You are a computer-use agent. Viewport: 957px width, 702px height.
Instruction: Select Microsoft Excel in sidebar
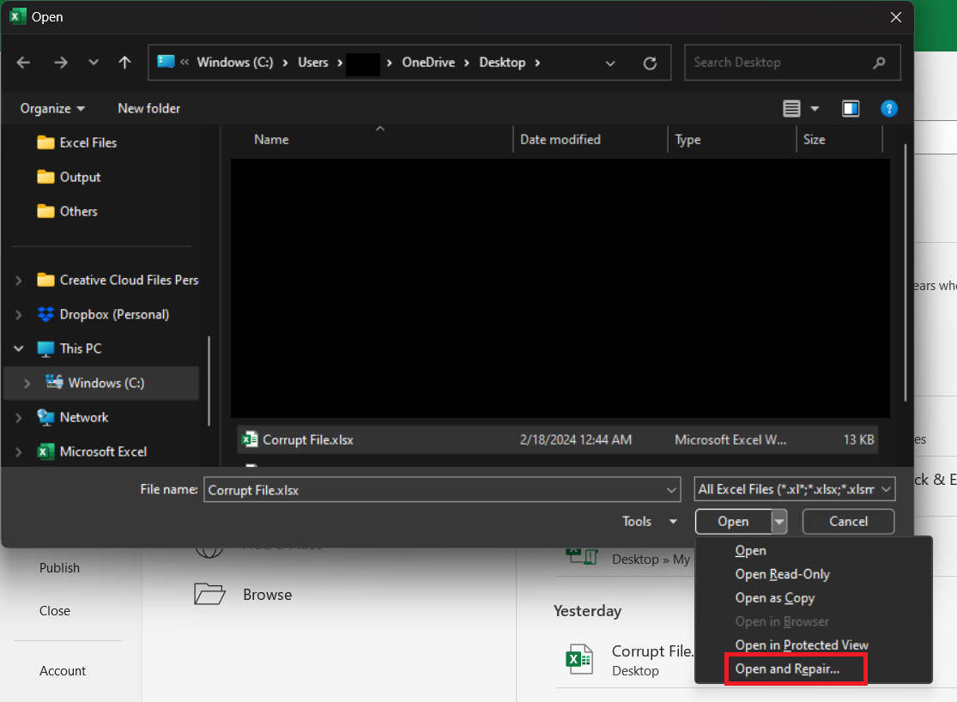[x=92, y=451]
